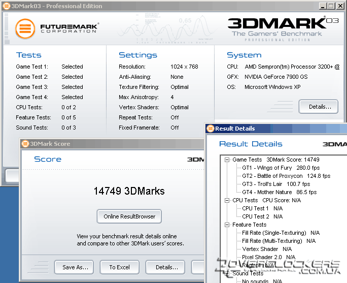This screenshot has width=347, height=283.
Task: Open the Online ResultBrowser
Action: pyautogui.click(x=129, y=216)
